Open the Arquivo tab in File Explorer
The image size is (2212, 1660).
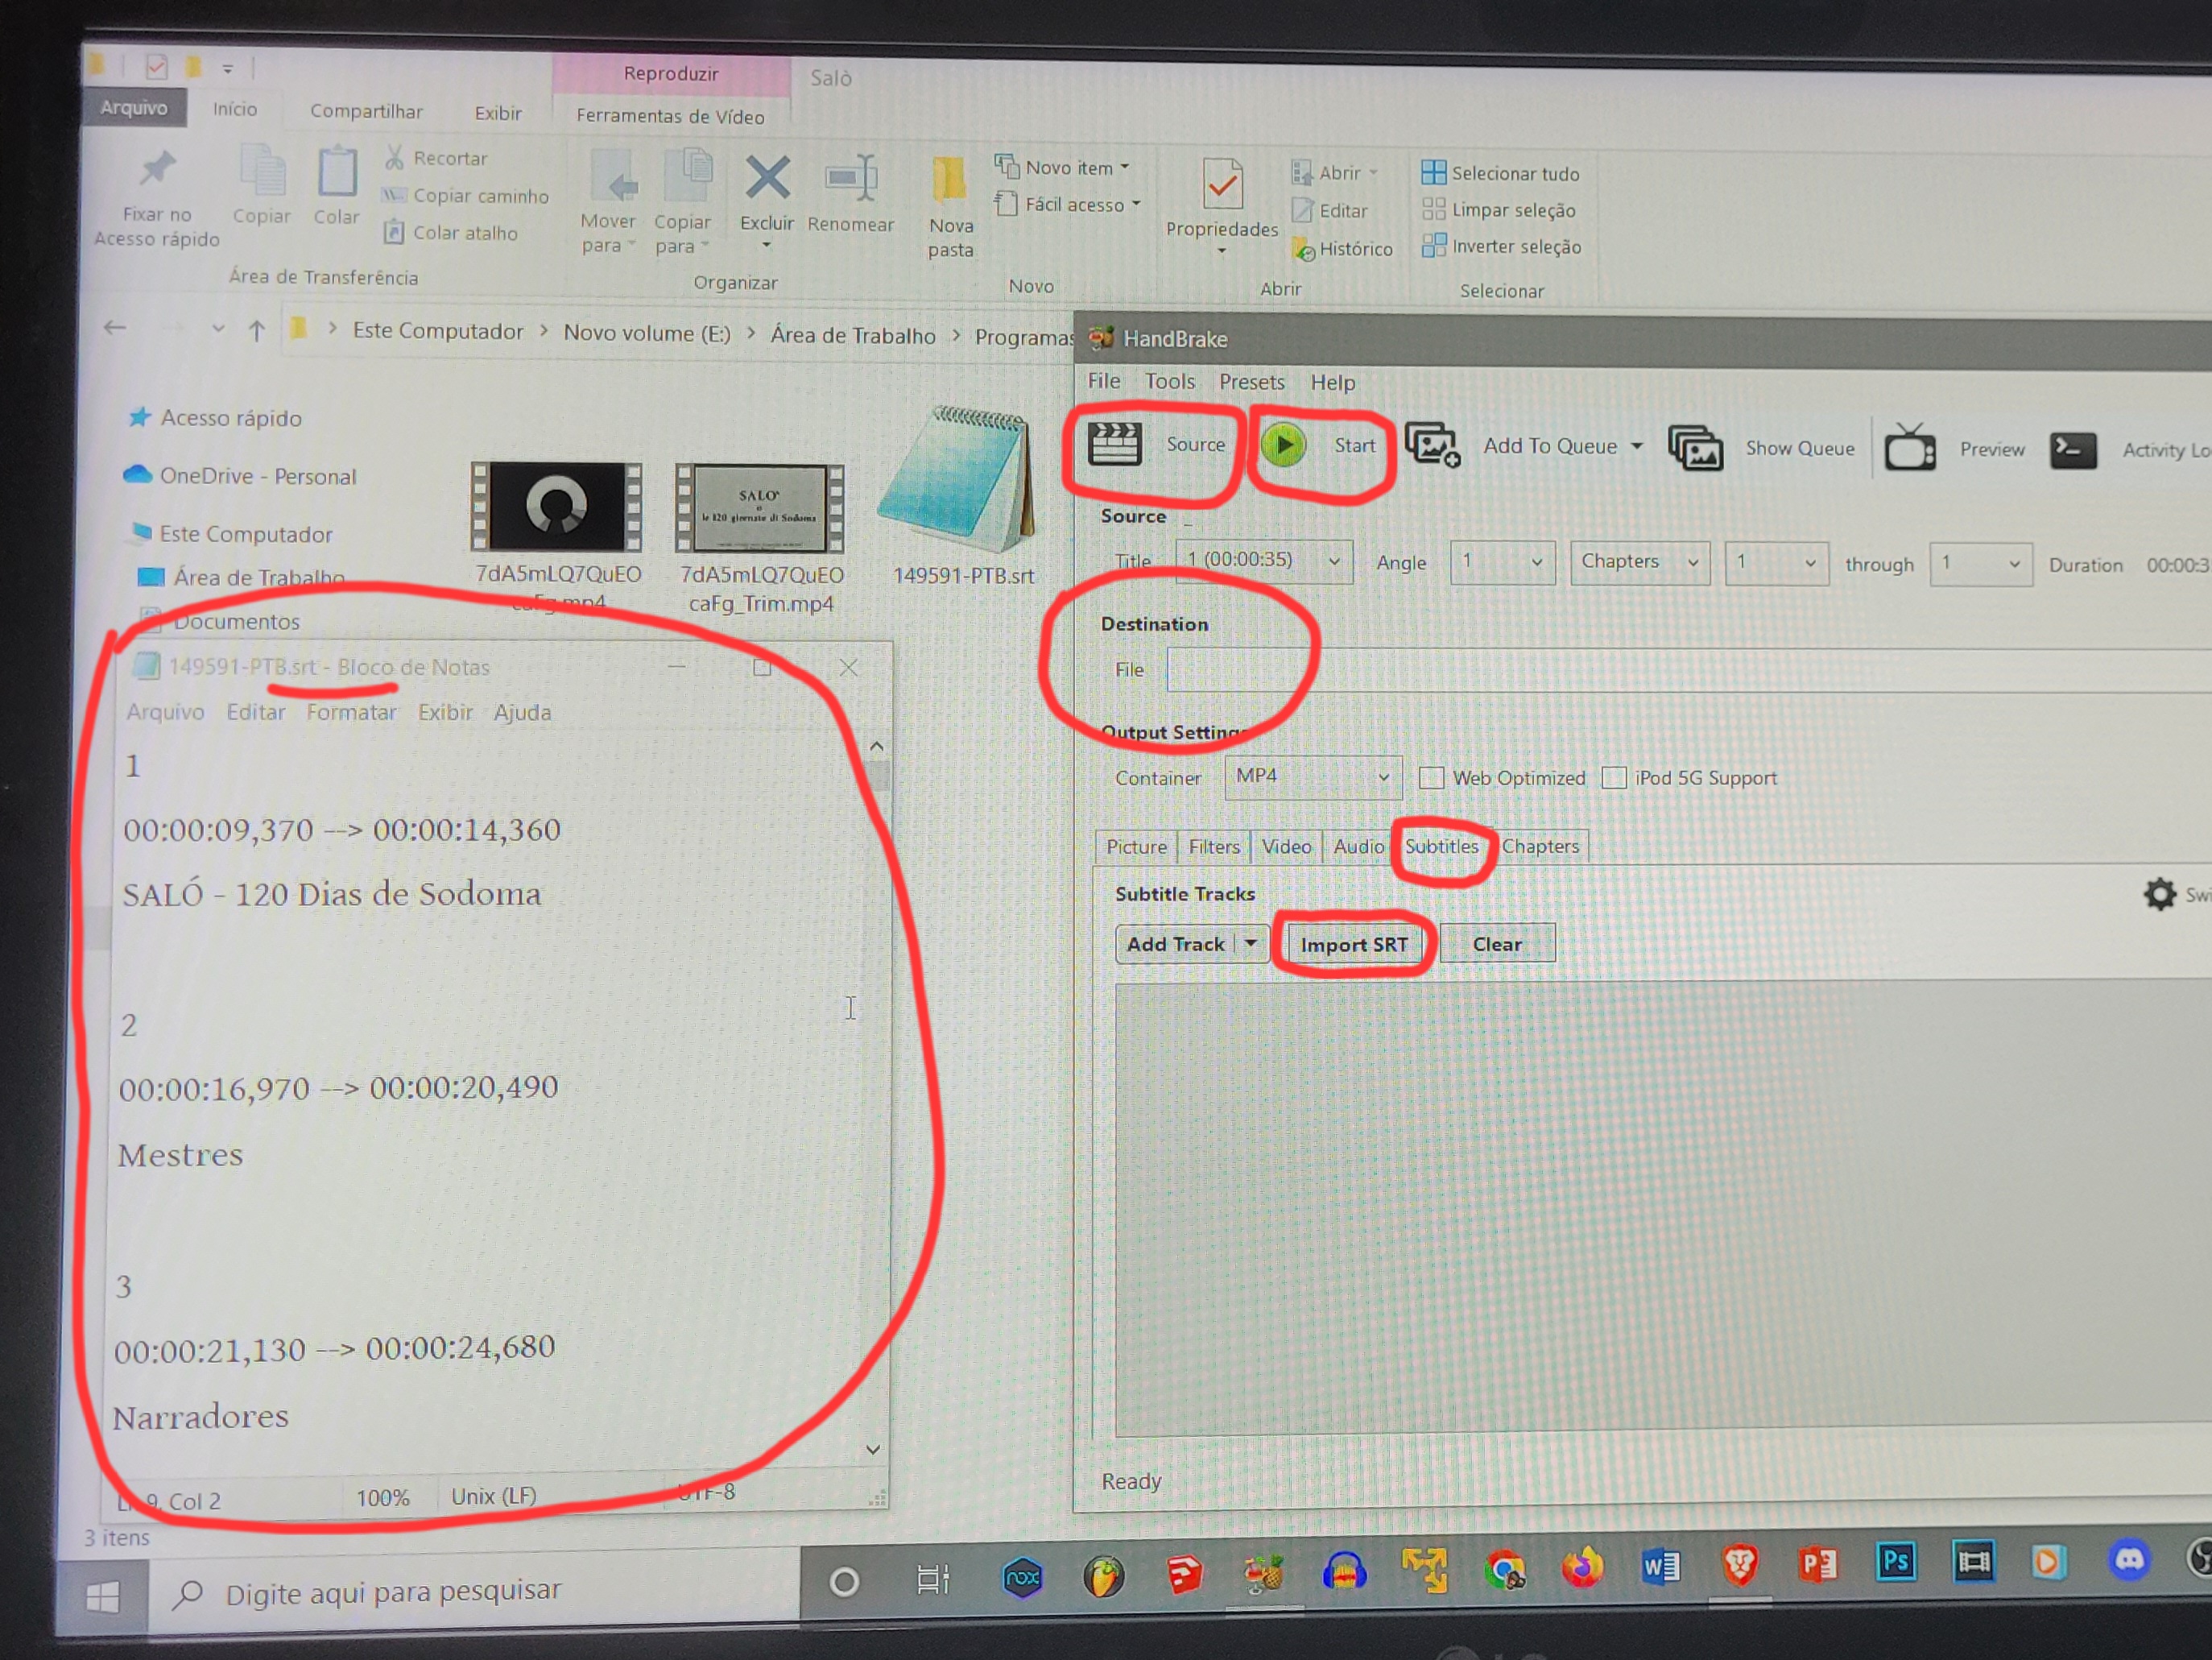tap(134, 107)
